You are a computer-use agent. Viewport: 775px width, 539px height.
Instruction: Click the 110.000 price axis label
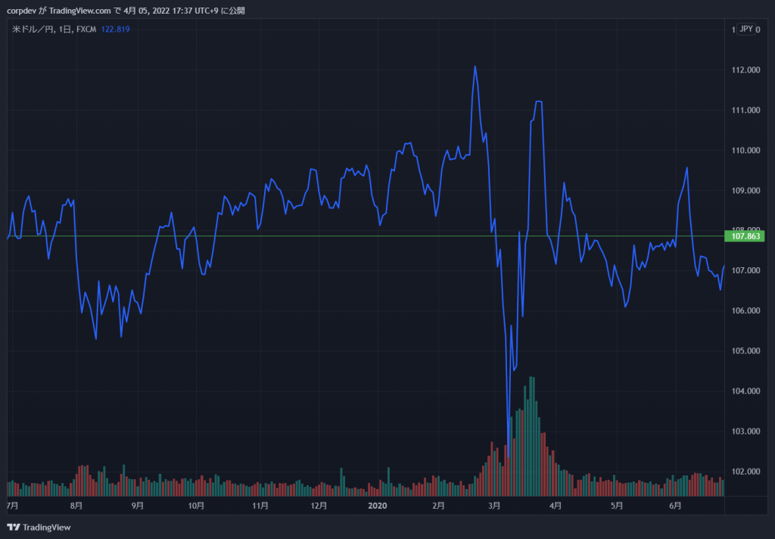coord(745,151)
